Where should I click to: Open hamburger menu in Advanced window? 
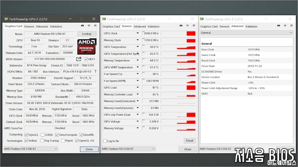point(292,26)
